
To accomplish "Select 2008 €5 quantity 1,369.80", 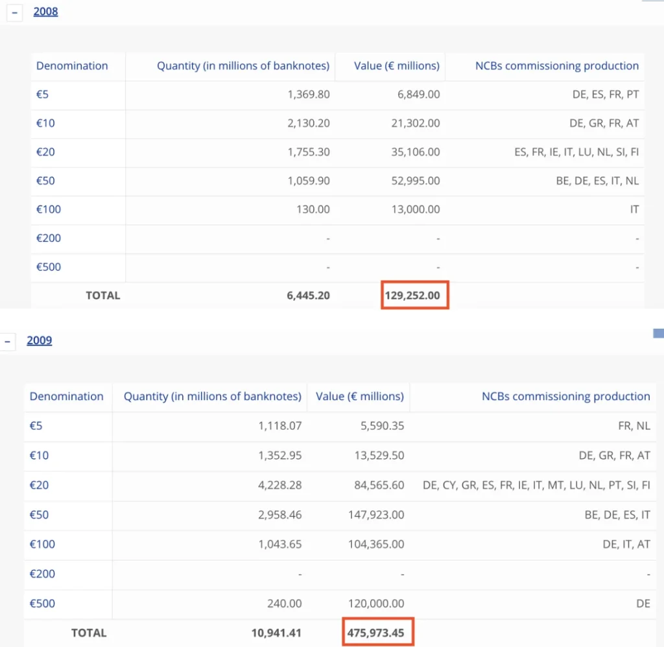I will (x=309, y=94).
